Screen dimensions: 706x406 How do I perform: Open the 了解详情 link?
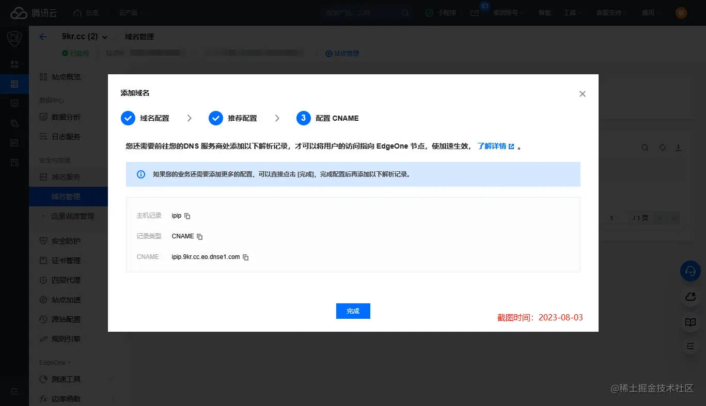tap(496, 147)
